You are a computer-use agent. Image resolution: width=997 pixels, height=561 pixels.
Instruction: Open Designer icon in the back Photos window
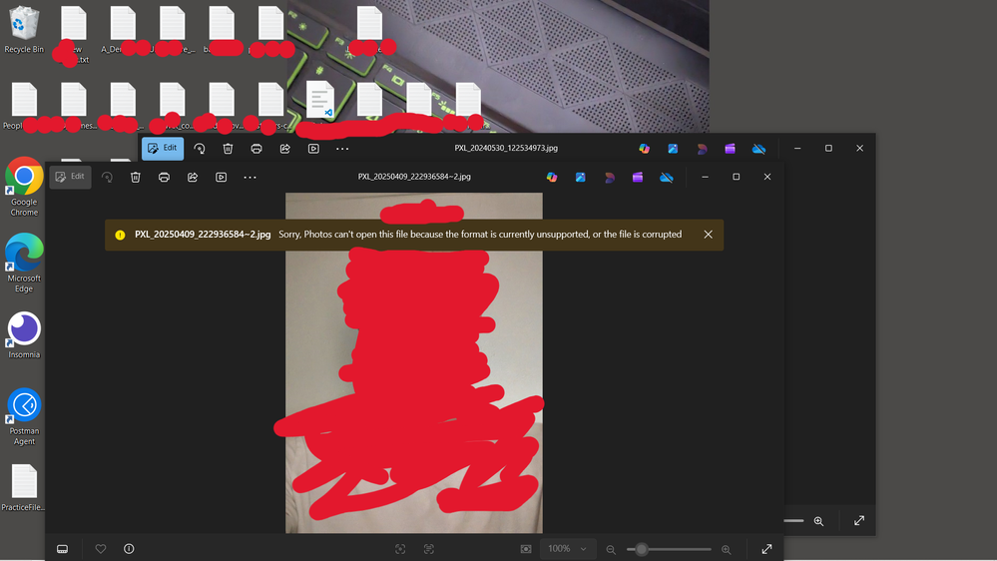702,149
